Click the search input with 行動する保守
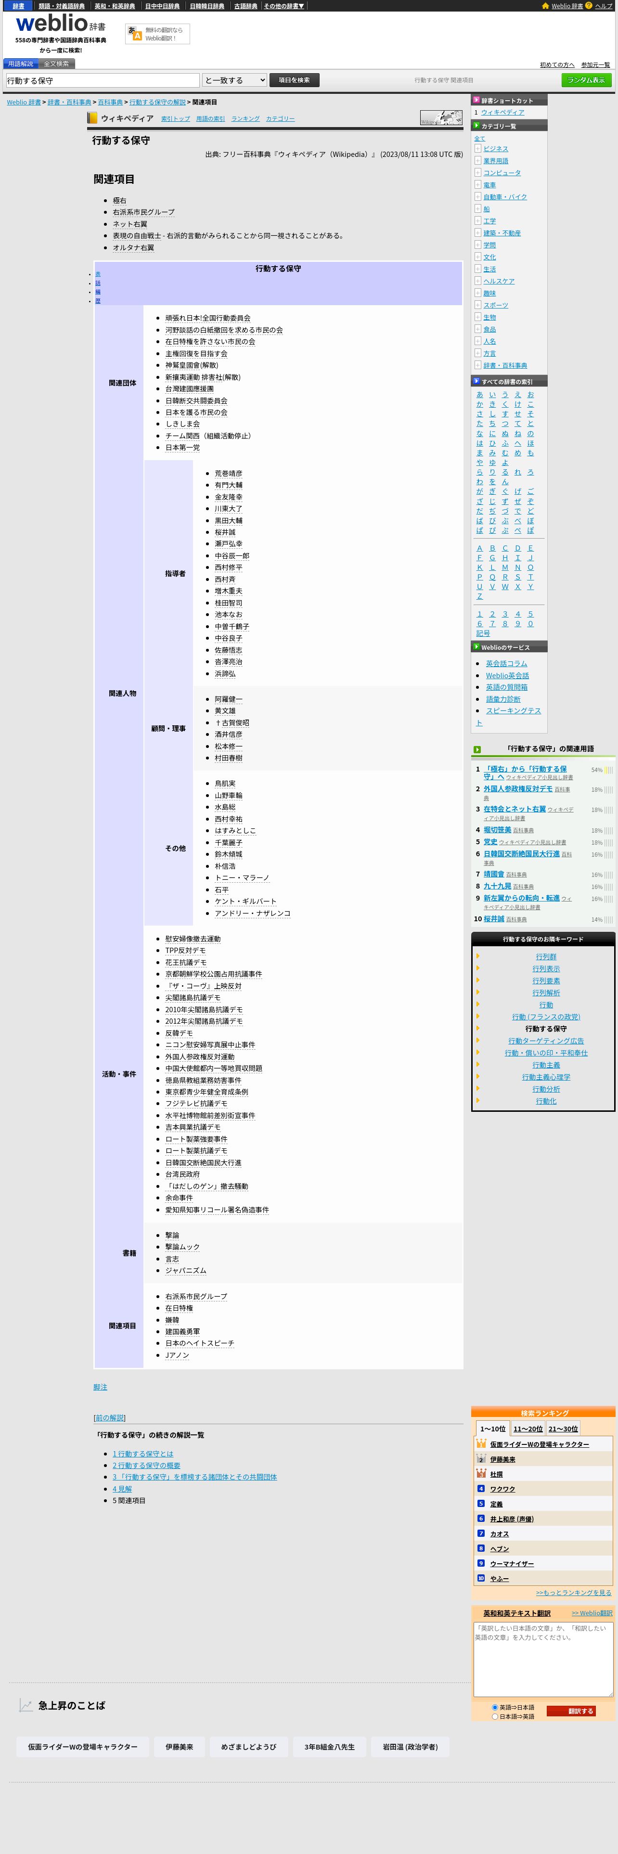 pos(102,80)
